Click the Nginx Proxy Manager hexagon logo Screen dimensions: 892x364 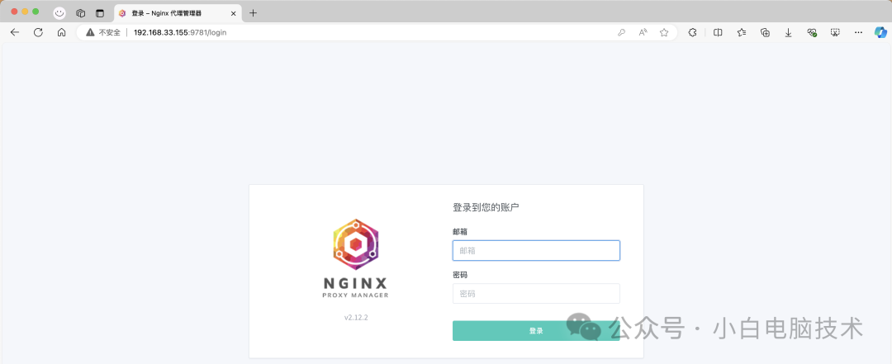pos(355,244)
